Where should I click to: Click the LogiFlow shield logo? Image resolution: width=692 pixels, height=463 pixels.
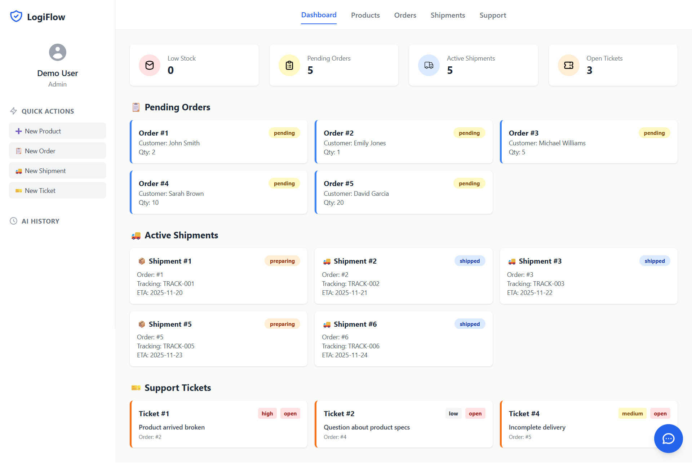pyautogui.click(x=16, y=17)
